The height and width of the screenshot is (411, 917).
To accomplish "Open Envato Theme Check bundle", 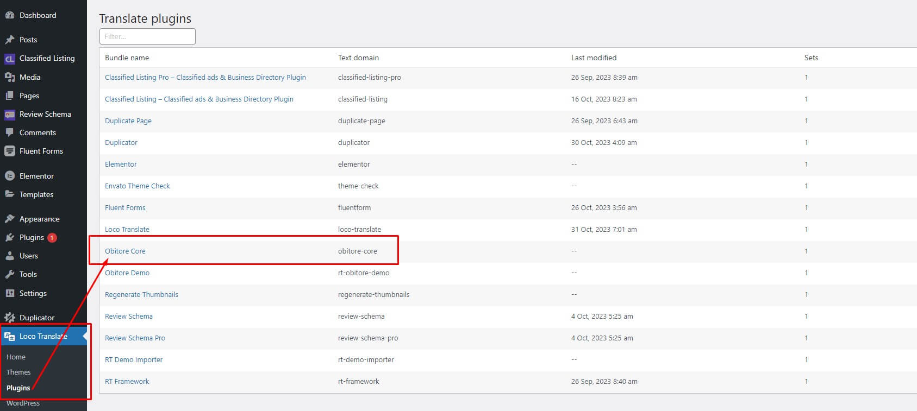I will [x=138, y=186].
